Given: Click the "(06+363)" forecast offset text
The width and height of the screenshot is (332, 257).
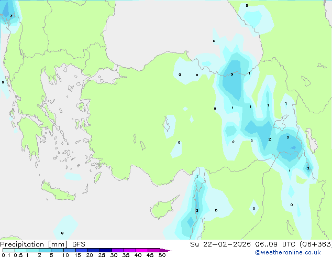Looking at the screenshot, I should 315,244.
